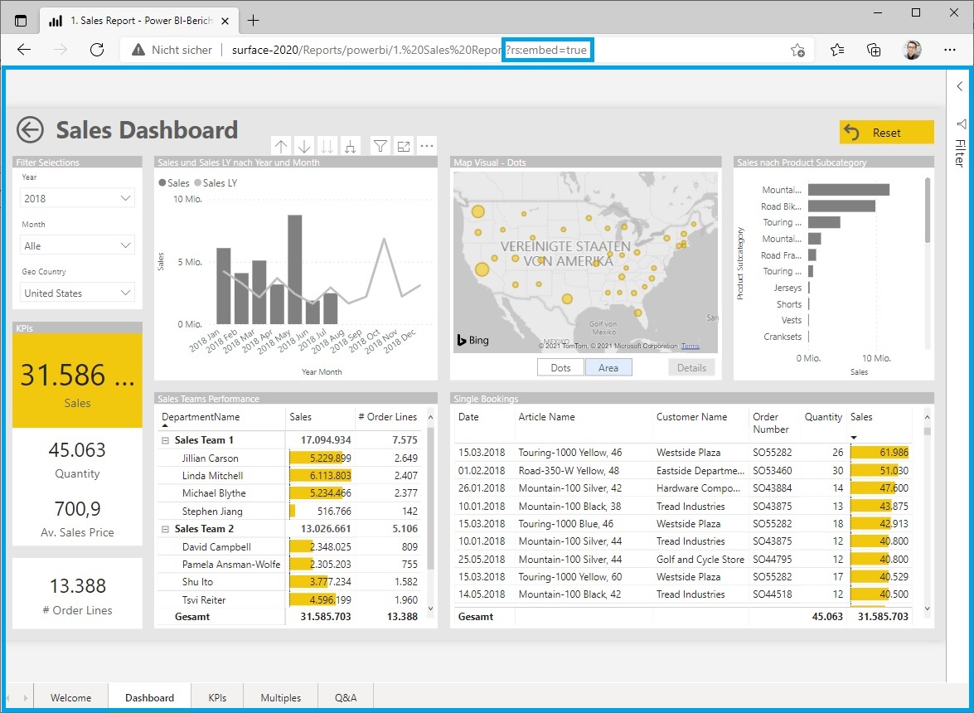
Task: Open the filter icon on the Sales chart
Action: pyautogui.click(x=380, y=146)
